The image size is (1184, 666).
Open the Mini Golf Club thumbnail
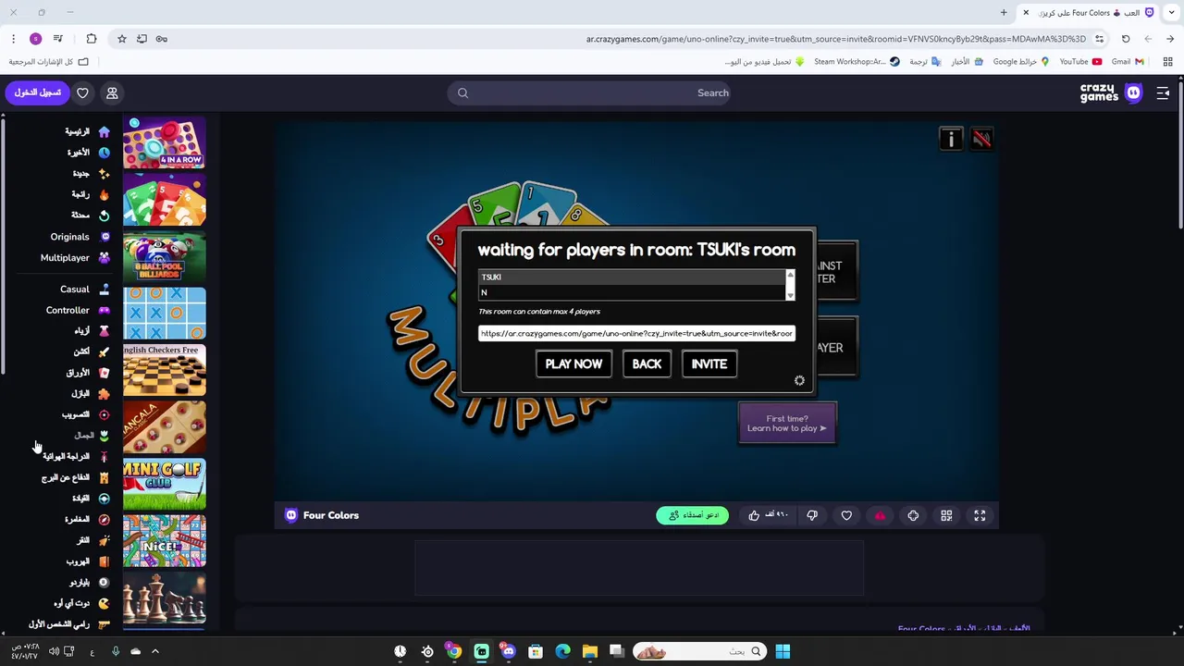tap(165, 484)
